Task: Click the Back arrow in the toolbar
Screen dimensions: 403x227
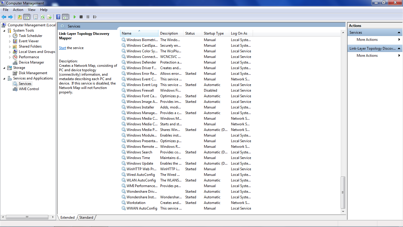Action: [x=4, y=17]
